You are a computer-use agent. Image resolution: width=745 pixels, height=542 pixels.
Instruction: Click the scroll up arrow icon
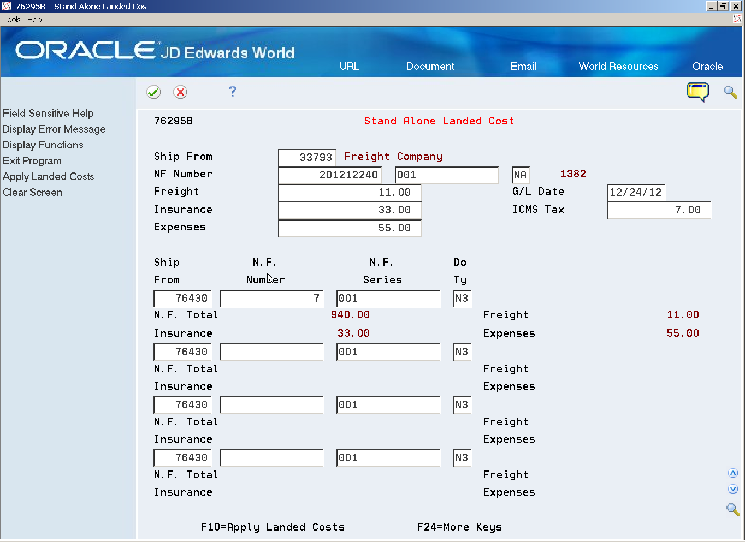click(733, 473)
